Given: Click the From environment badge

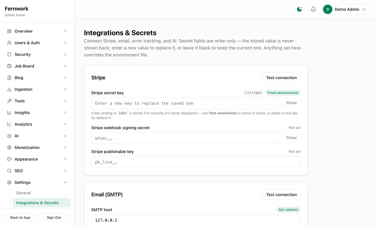Looking at the screenshot, I should click(x=283, y=93).
